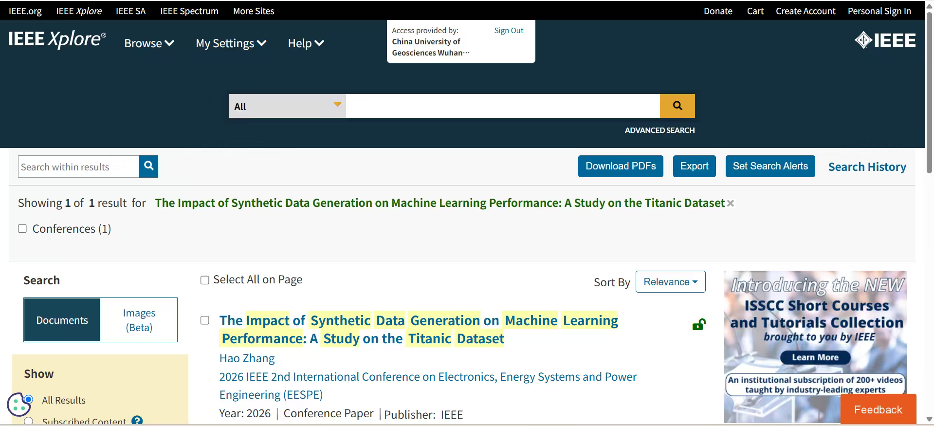Expand the Browse menu
This screenshot has width=934, height=426.
tap(149, 43)
